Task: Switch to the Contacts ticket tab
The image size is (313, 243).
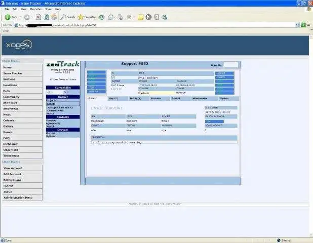Action: tap(160, 98)
